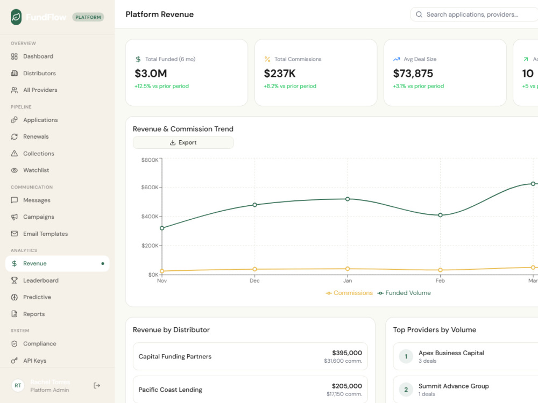Open Campaigns megaphone item
The height and width of the screenshot is (403, 538).
(58, 217)
